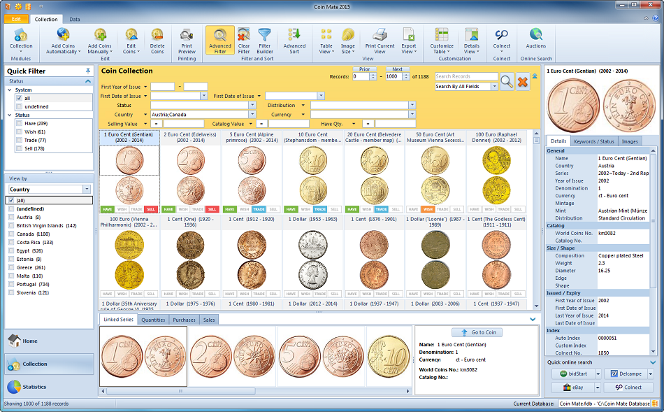Screen dimensions: 664x412
Task: Click the Colnect ribbon icon
Action: click(x=502, y=35)
